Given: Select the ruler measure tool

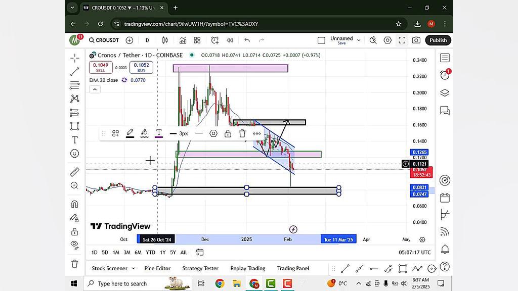Looking at the screenshot, I should [x=75, y=172].
